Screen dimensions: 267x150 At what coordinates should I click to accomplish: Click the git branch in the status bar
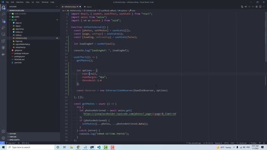coord(11,143)
